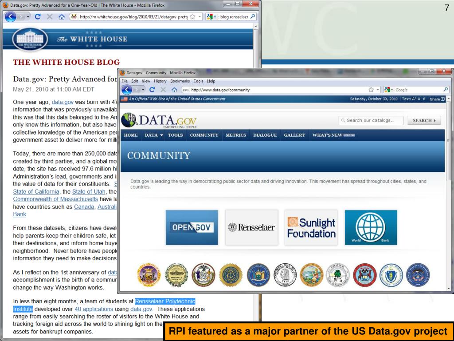Click the Google search box in Community window

[x=416, y=90]
